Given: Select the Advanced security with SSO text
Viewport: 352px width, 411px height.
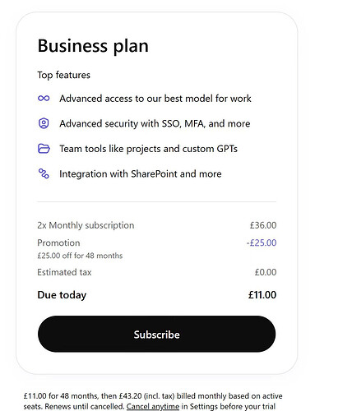Looking at the screenshot, I should (x=155, y=123).
